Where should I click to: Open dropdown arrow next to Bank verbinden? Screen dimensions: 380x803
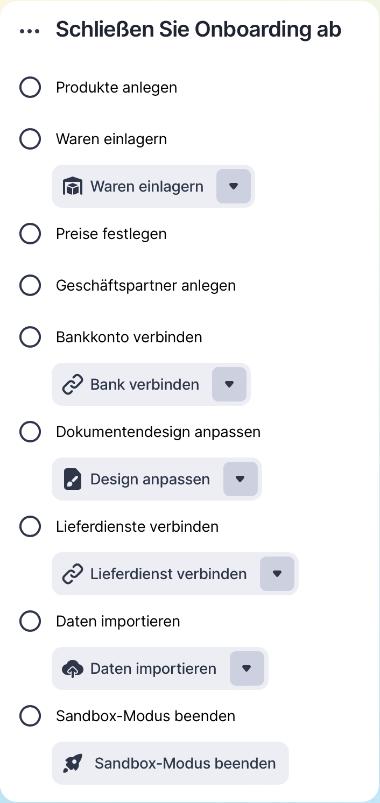(x=229, y=384)
